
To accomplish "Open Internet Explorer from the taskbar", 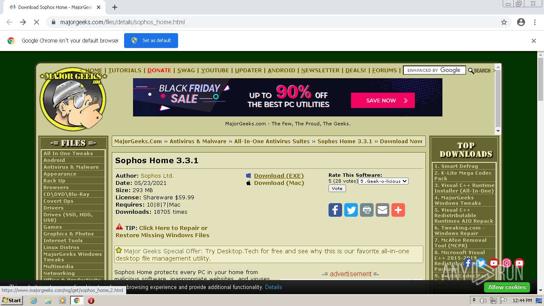I will click(34, 300).
